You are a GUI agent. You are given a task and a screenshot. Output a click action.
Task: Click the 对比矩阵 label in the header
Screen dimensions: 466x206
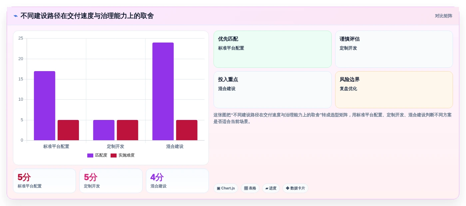(x=443, y=16)
